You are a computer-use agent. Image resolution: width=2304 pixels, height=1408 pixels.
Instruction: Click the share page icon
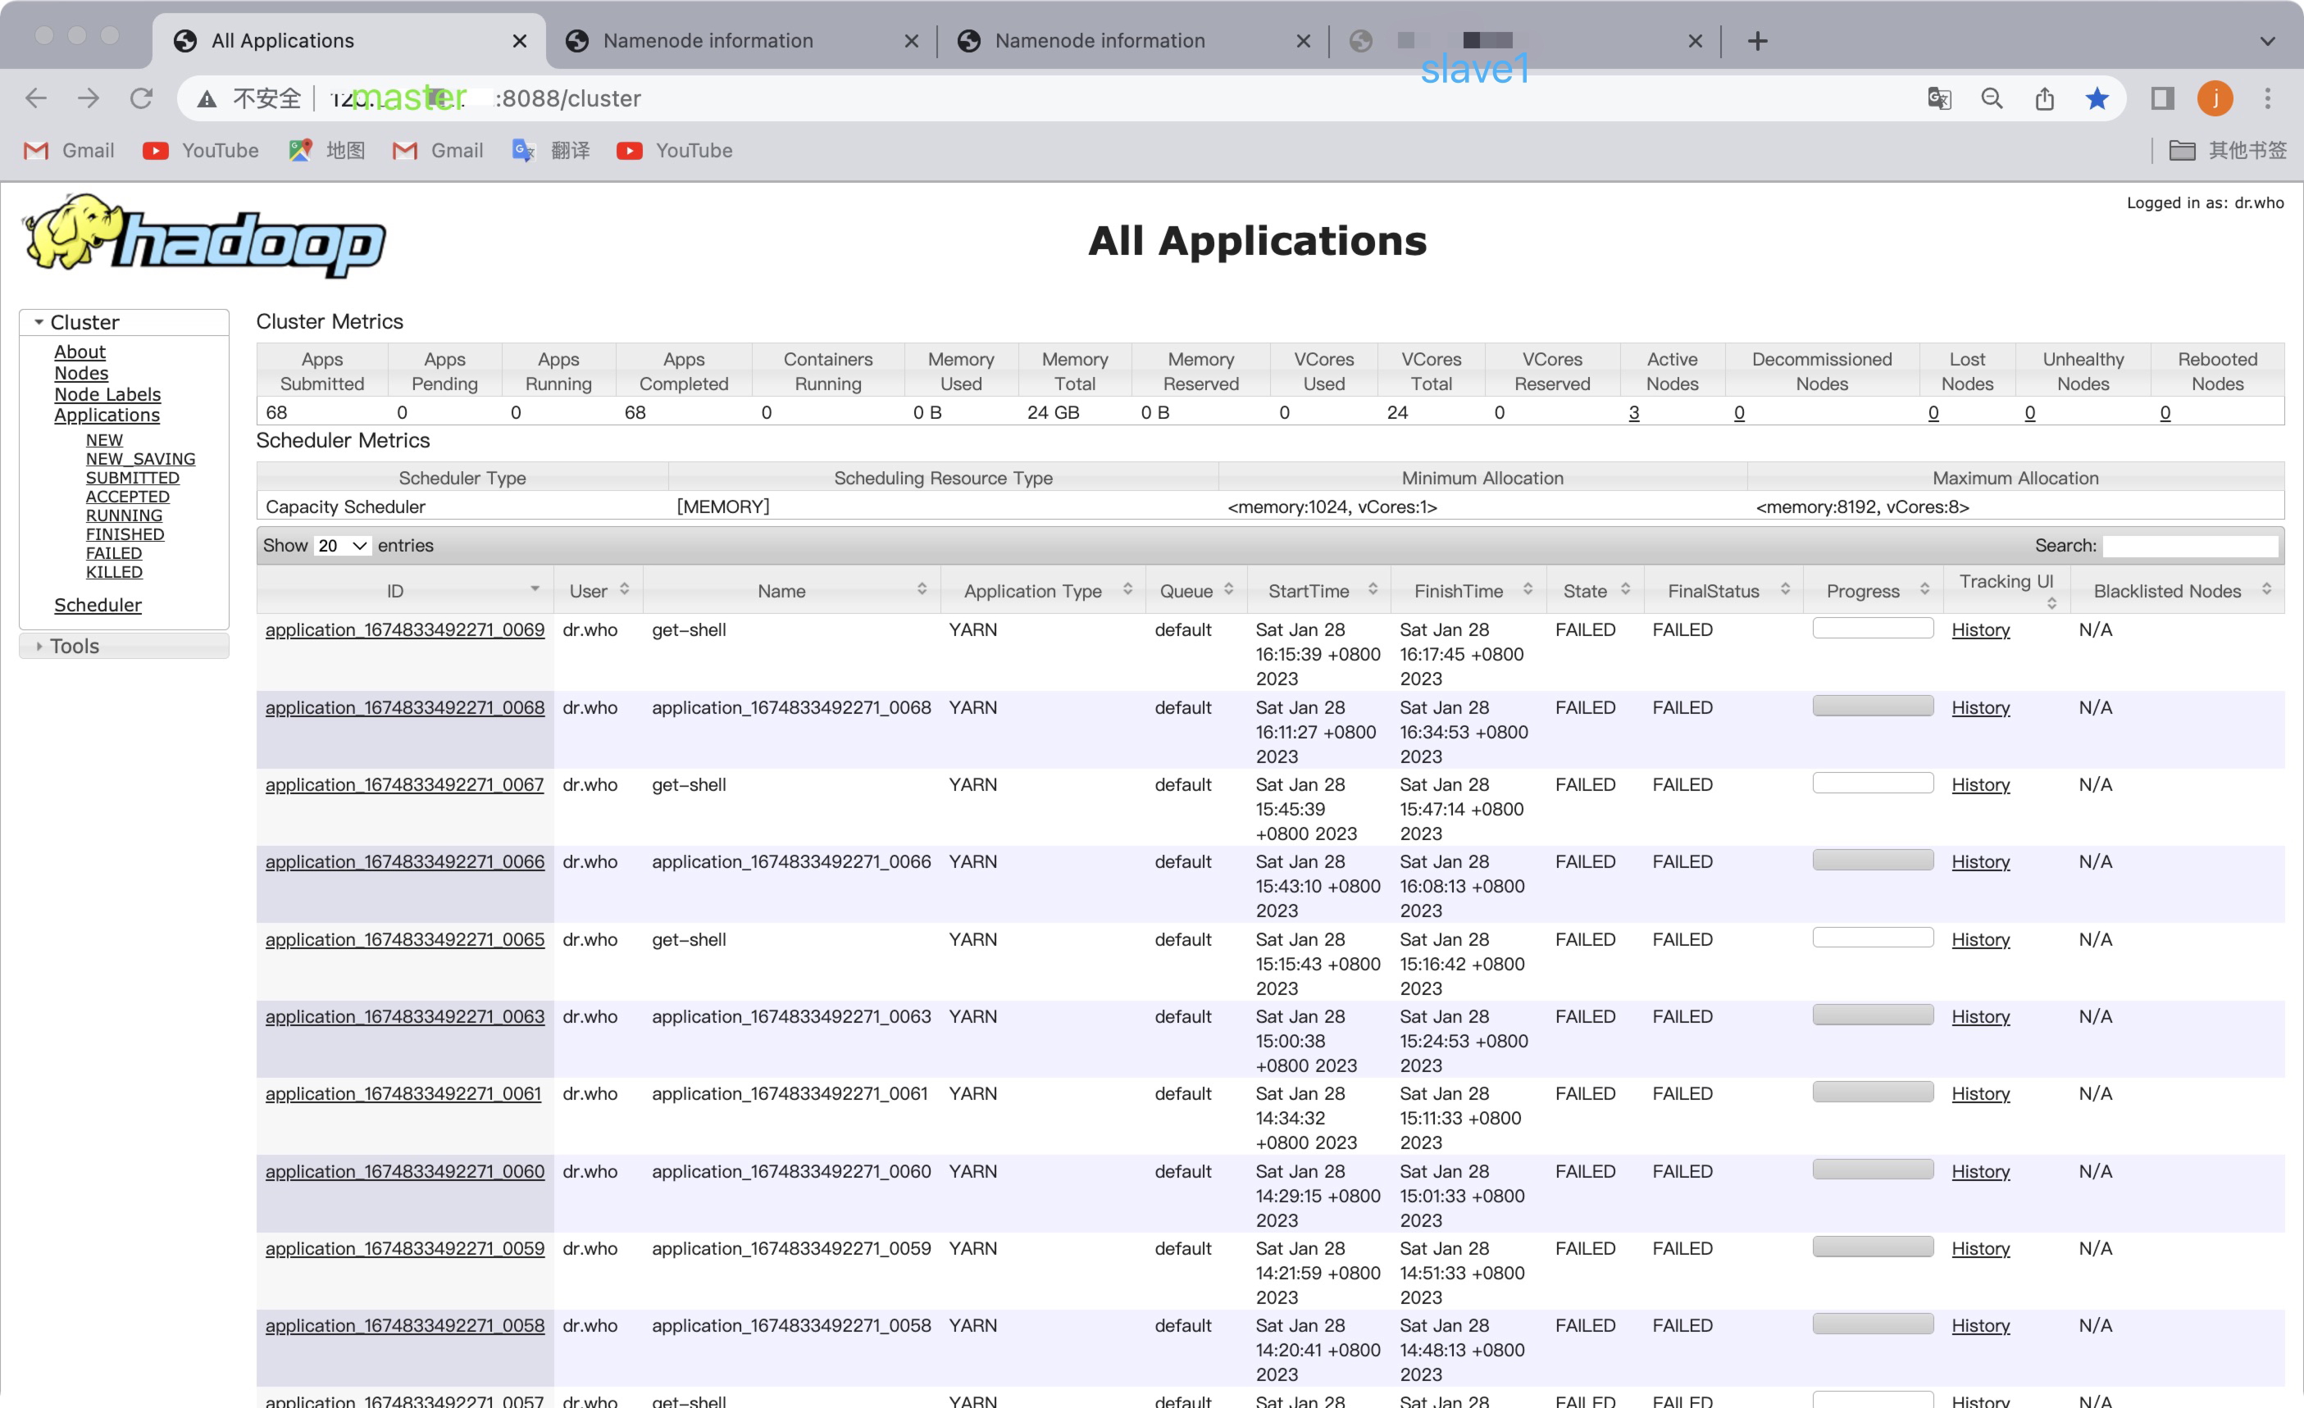(2045, 98)
